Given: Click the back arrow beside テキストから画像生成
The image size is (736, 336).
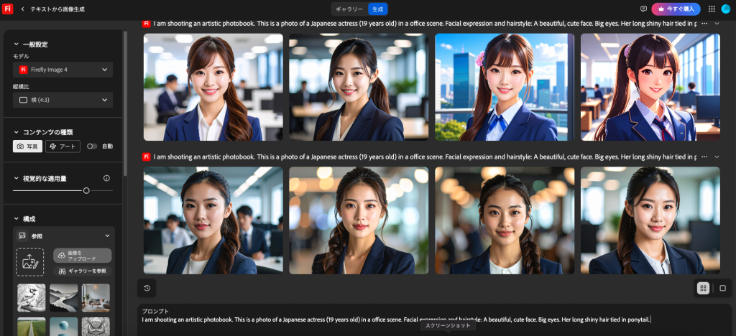Looking at the screenshot, I should coord(23,9).
